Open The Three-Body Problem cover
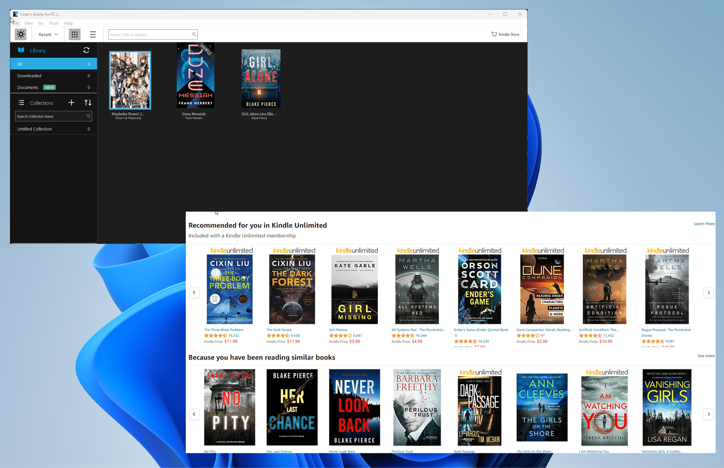The image size is (724, 468). [x=230, y=289]
